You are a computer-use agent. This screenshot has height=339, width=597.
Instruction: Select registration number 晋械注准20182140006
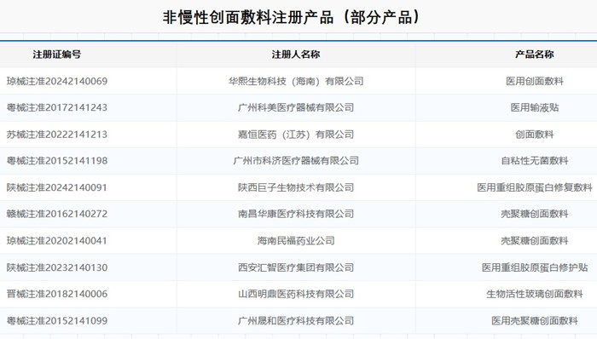tap(57, 294)
